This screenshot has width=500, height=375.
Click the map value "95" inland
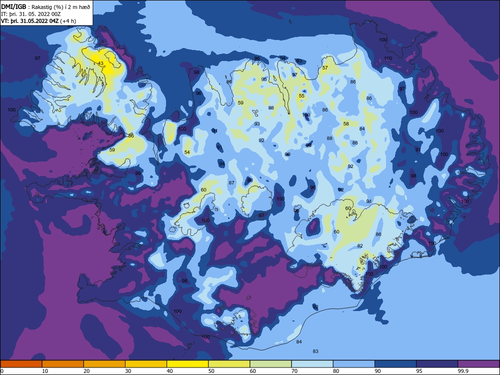pos(264,79)
